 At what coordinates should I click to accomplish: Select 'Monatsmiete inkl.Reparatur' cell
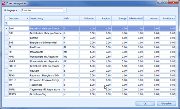pos(46,57)
